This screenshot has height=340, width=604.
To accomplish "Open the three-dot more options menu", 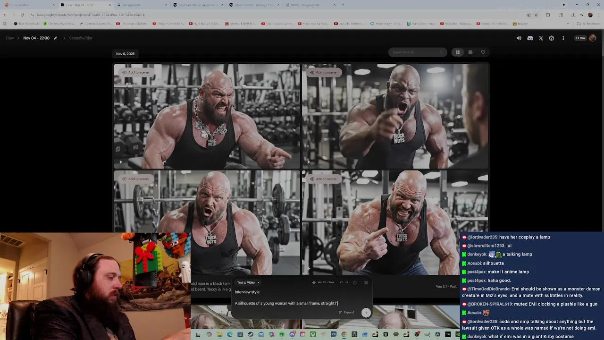I will tap(563, 38).
